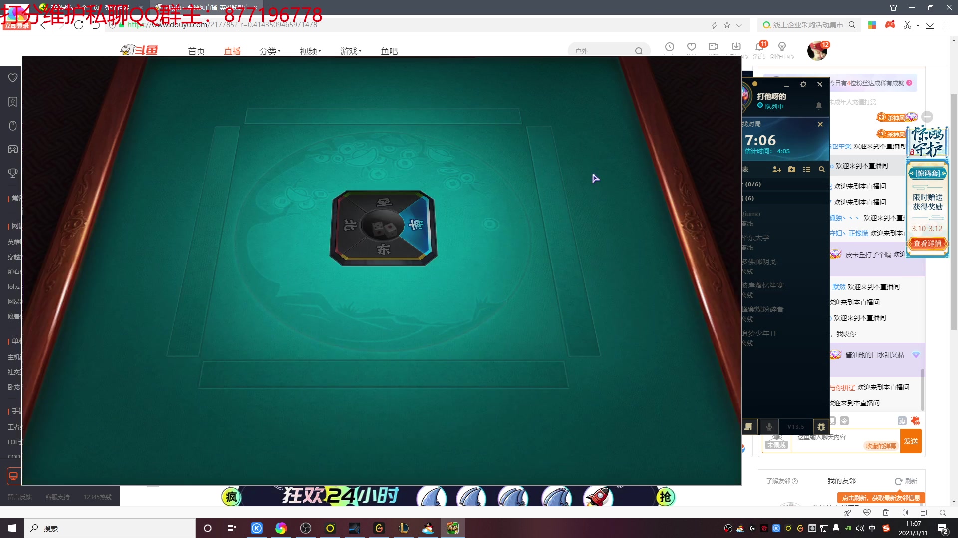Click orange 发送 send button
The width and height of the screenshot is (958, 538).
click(x=911, y=441)
